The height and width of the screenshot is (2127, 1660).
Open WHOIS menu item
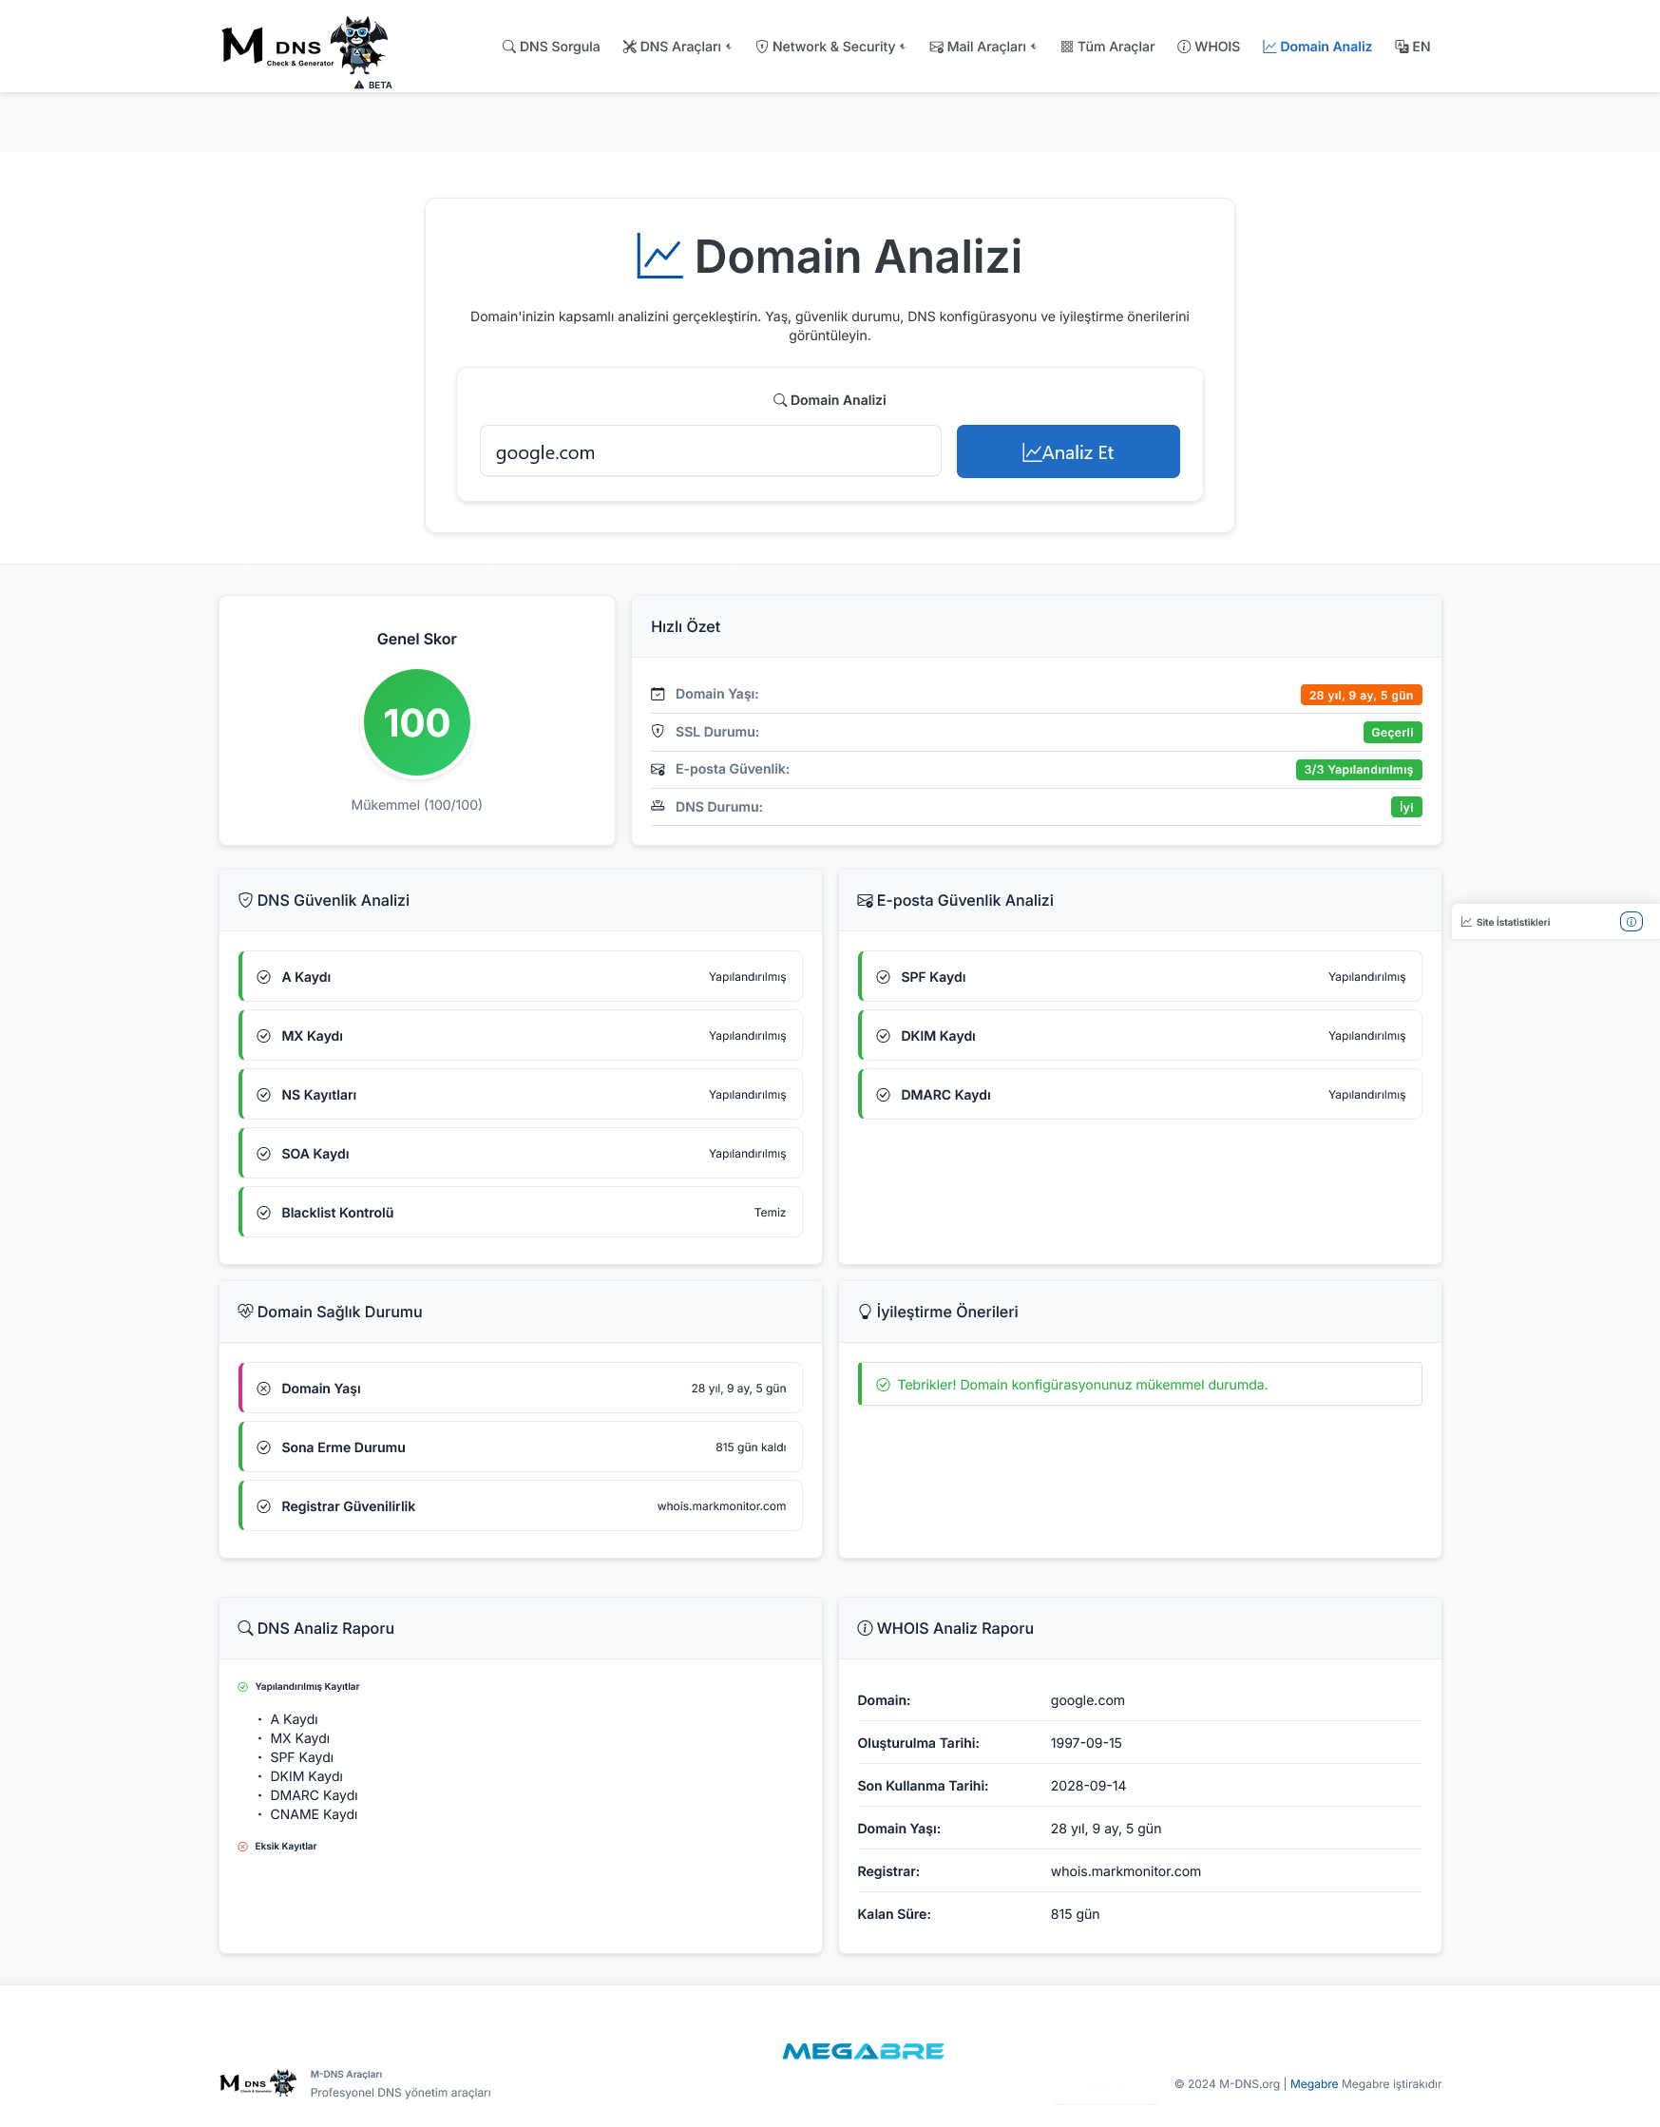click(x=1209, y=47)
